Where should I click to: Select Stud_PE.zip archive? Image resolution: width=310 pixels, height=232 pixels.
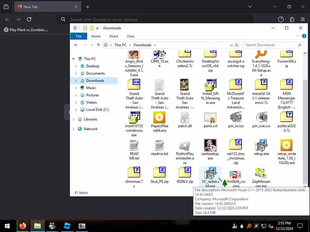coord(159,172)
